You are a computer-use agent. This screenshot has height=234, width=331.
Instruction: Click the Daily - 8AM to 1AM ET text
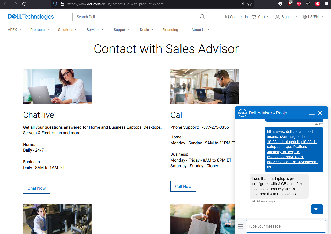click(x=44, y=168)
